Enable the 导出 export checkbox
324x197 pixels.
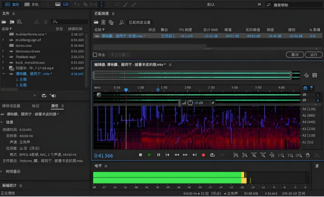click(x=95, y=55)
